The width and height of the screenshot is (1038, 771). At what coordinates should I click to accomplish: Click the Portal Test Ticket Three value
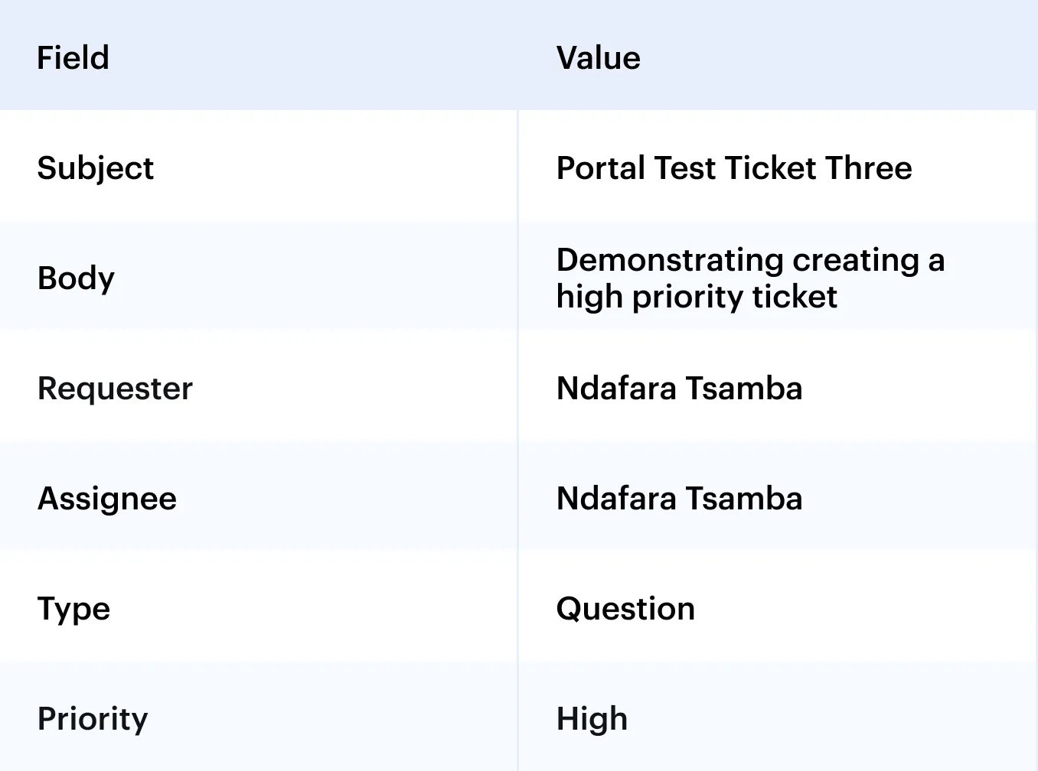click(734, 168)
